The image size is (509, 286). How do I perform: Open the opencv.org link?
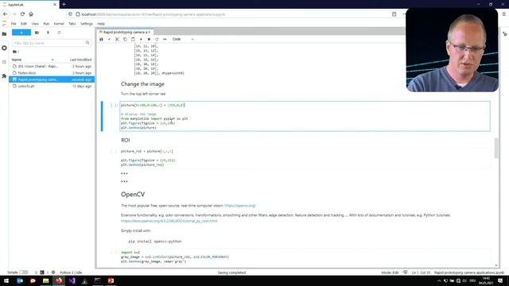click(240, 206)
